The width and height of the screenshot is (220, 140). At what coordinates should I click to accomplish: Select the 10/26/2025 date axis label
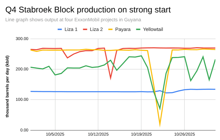[x=184, y=134]
